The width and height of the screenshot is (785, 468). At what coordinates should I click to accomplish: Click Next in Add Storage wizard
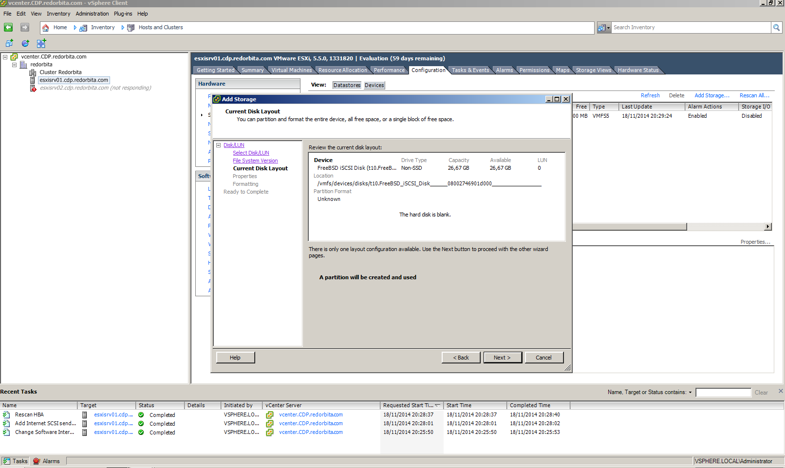coord(502,358)
